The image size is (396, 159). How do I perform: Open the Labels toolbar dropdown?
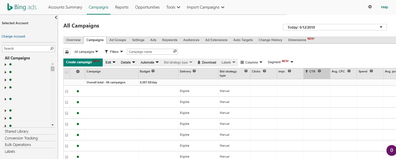[228, 62]
